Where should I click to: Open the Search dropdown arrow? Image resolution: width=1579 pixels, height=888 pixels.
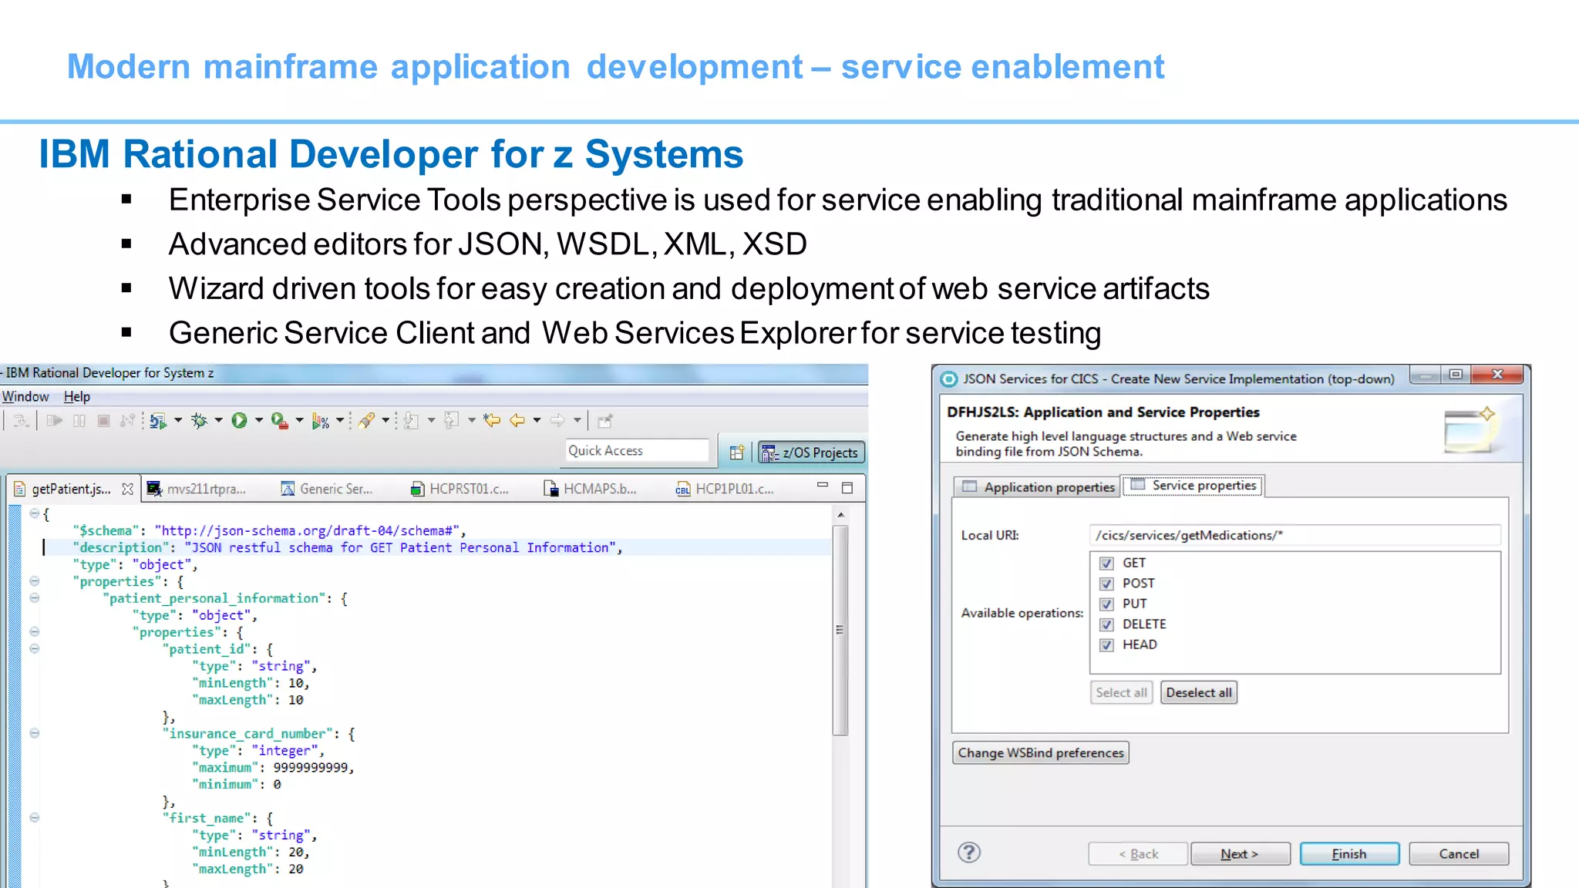pos(386,421)
